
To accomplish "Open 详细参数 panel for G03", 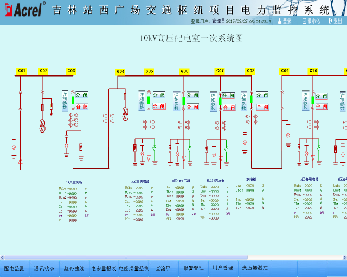I will point(63,101).
